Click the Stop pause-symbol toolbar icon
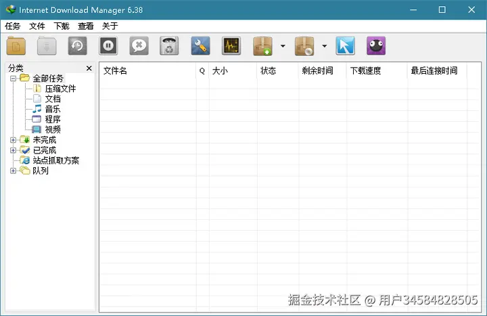Viewport: 487px width, 316px height. 108,46
